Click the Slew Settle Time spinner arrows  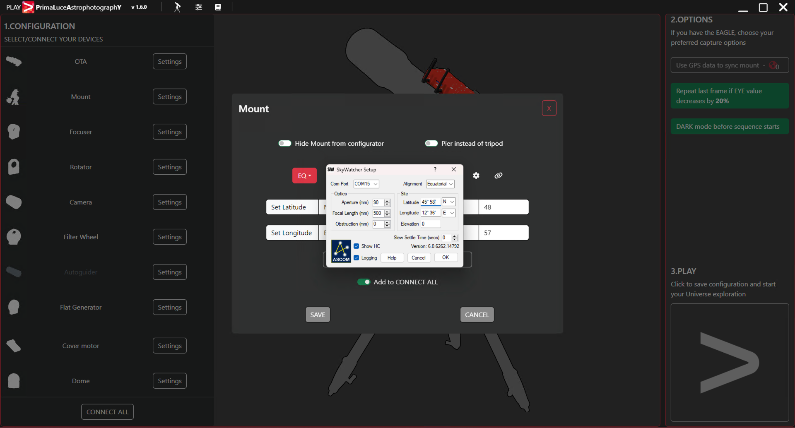tap(455, 238)
